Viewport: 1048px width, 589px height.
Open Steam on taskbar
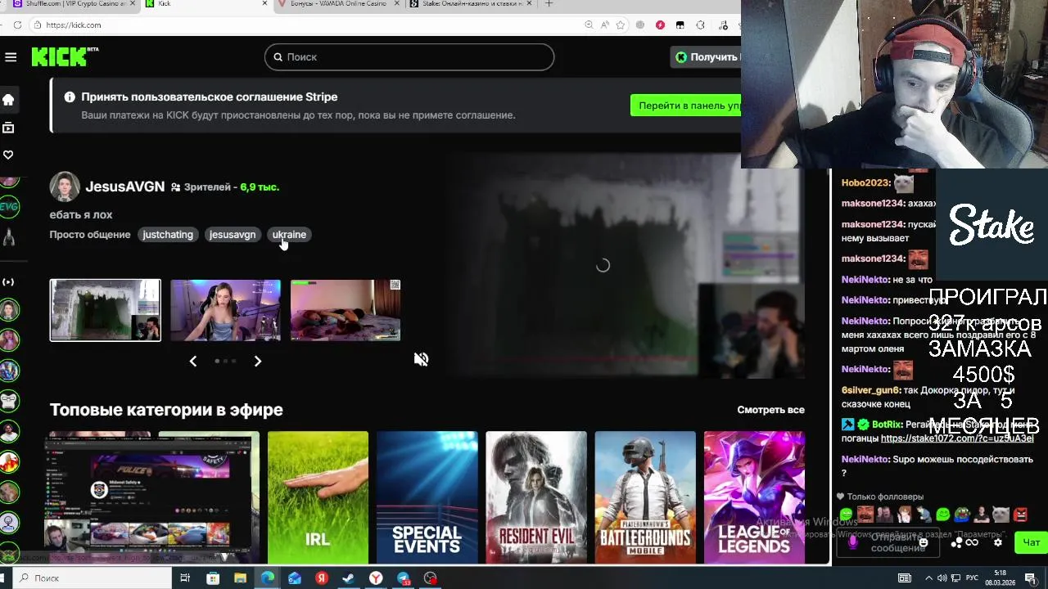point(348,578)
